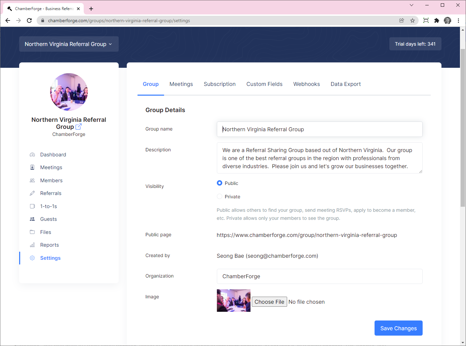
Task: Select the Referrals pencil icon
Action: [x=32, y=193]
